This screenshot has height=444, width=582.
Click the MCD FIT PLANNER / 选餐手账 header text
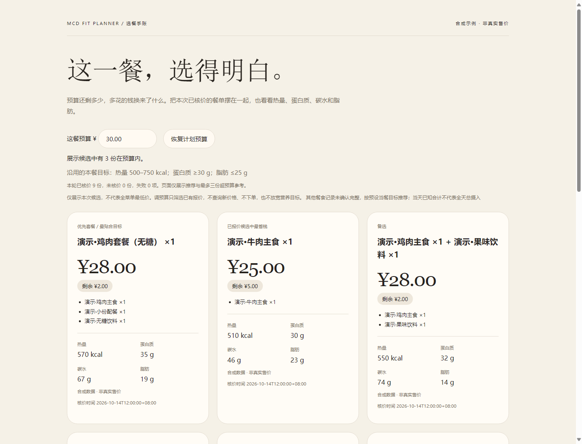[x=107, y=23]
